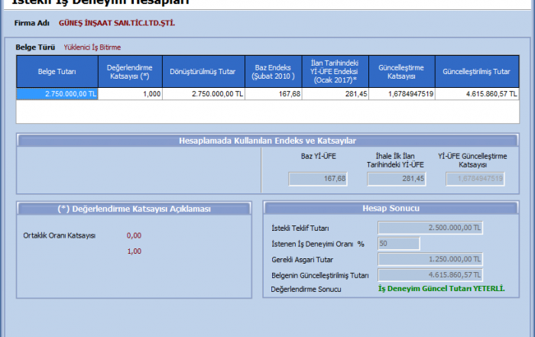Click the Güncelleştirilmiş Tutar column header

click(477, 72)
